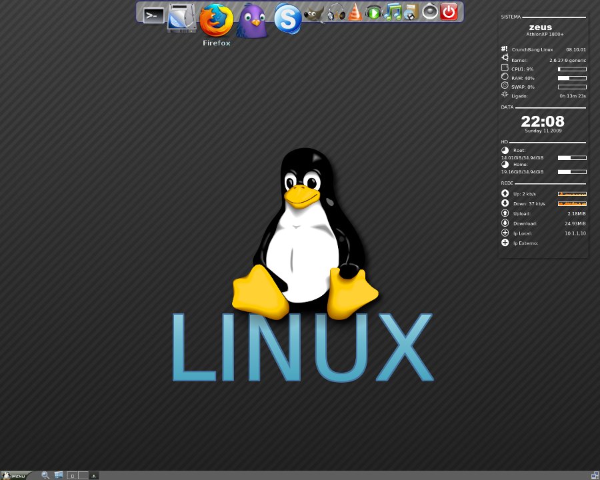This screenshot has width=600, height=480.
Task: Open the CD box burner icon
Action: pyautogui.click(x=411, y=12)
